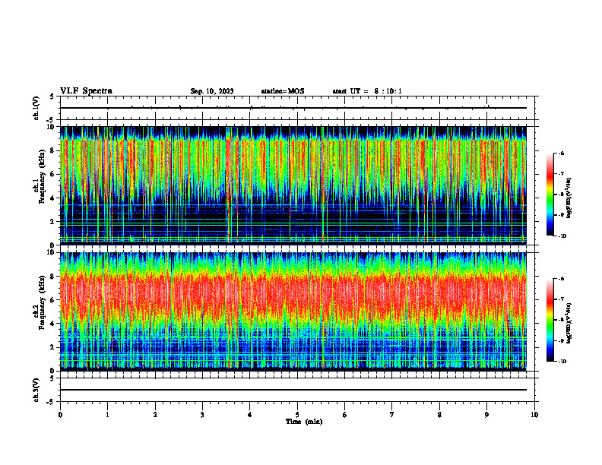Select the ch.2 colorbar log(PSD) label
This screenshot has height=465, width=602.
point(569,324)
